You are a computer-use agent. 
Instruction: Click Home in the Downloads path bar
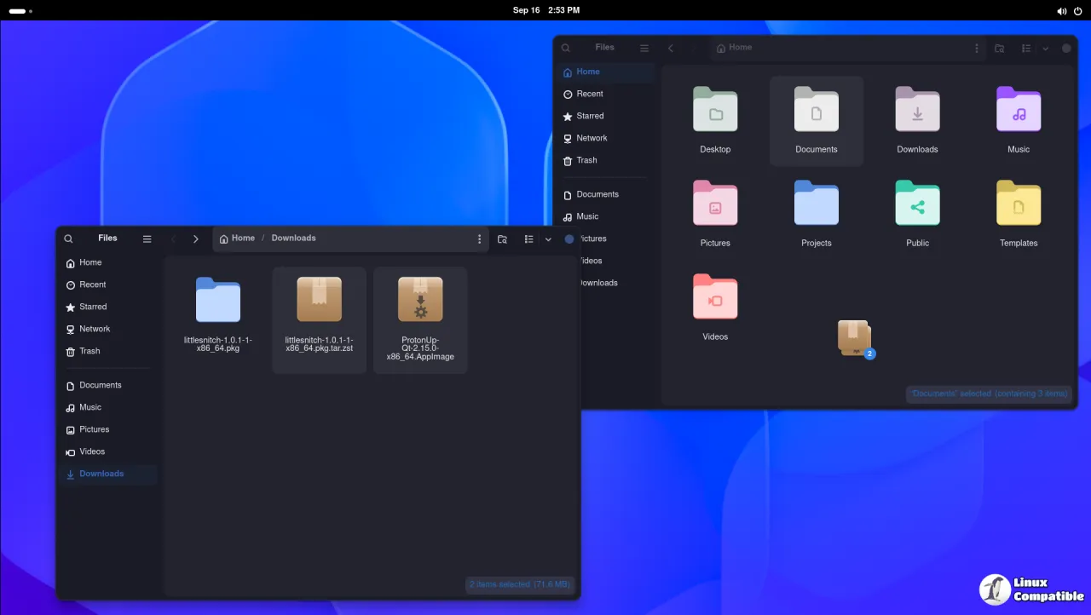tap(237, 239)
